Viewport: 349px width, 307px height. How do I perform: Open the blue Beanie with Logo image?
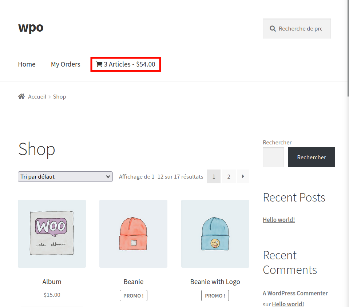215,234
